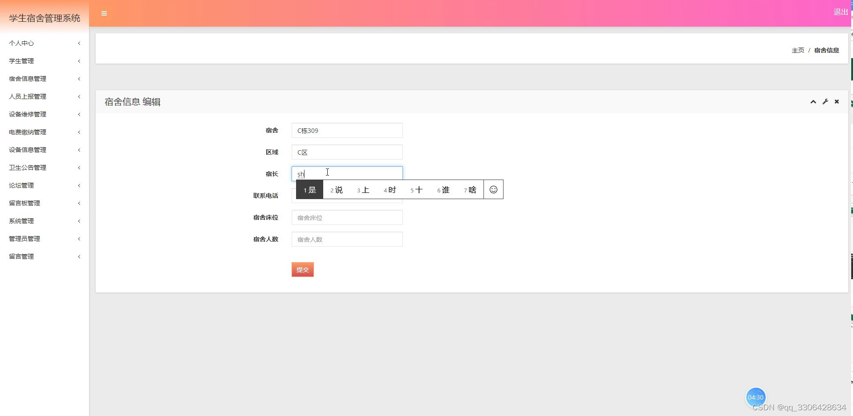Expand 宿舍信息管理 chevron arrow

click(79, 79)
